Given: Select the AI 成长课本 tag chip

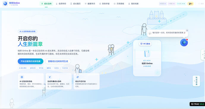Looking at the screenshot, I should tap(23, 68).
